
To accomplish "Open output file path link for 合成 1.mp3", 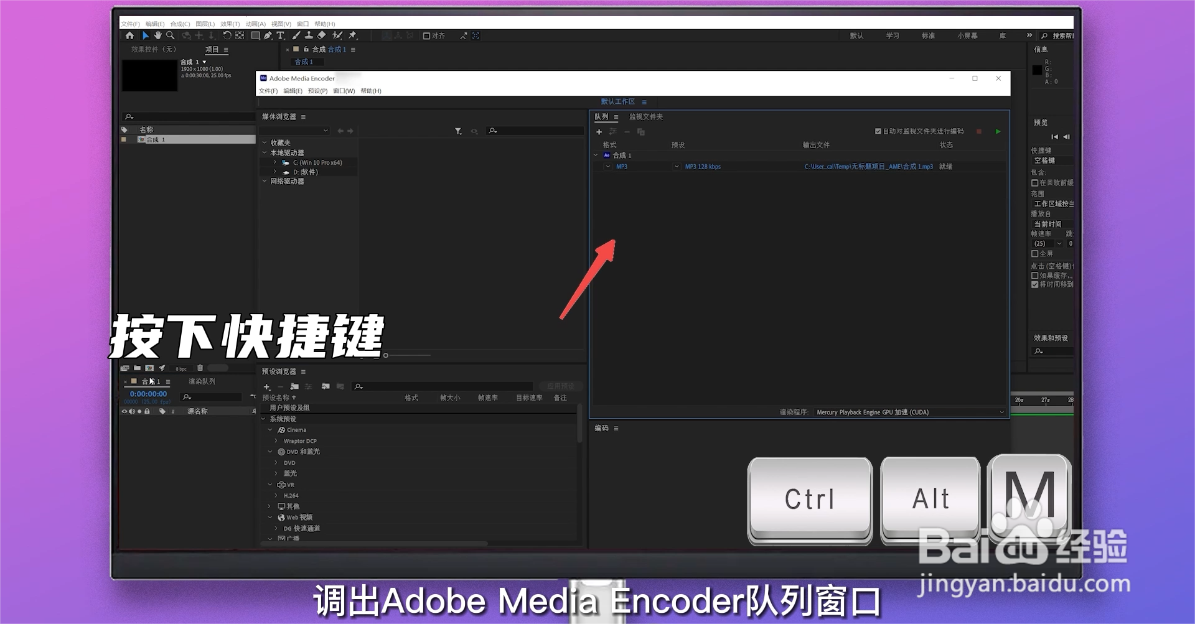I will click(x=868, y=167).
